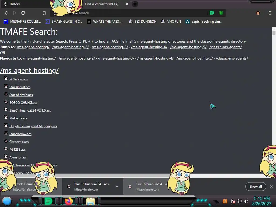
Task: Open the browser hamburger menu
Action: point(270,13)
